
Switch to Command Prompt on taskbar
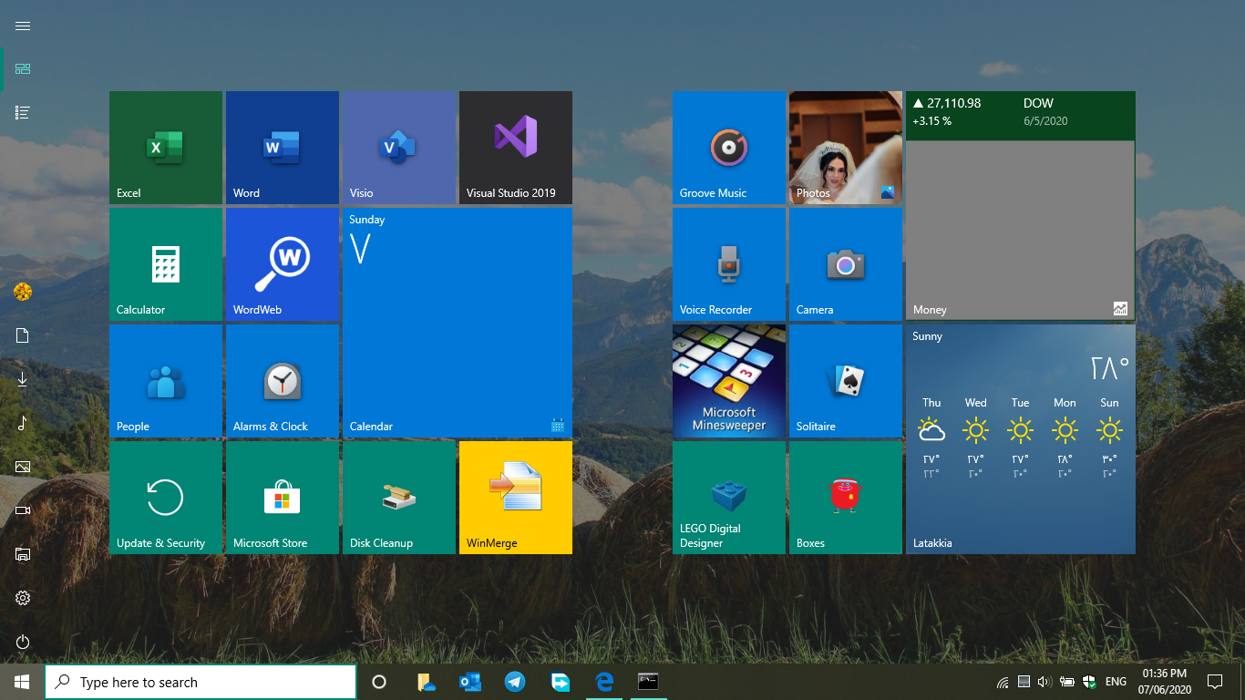648,682
